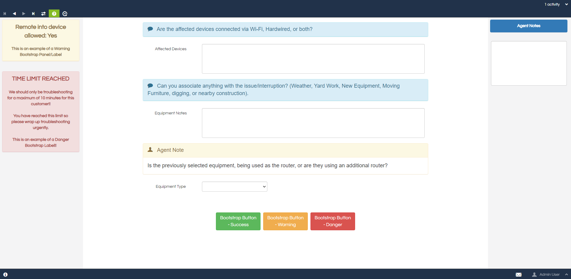Click the next step play arrow

tap(24, 14)
